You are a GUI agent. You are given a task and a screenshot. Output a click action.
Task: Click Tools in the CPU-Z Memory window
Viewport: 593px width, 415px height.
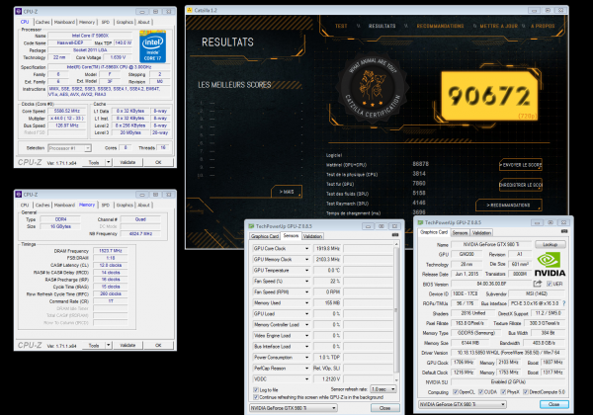pos(94,345)
